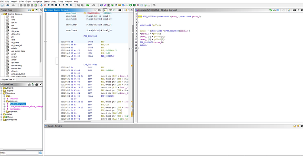Open the Help menu
Viewport: 303px width, 156px height.
point(76,1)
